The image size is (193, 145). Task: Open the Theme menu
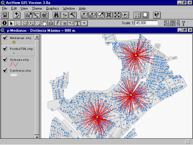coord(37,9)
